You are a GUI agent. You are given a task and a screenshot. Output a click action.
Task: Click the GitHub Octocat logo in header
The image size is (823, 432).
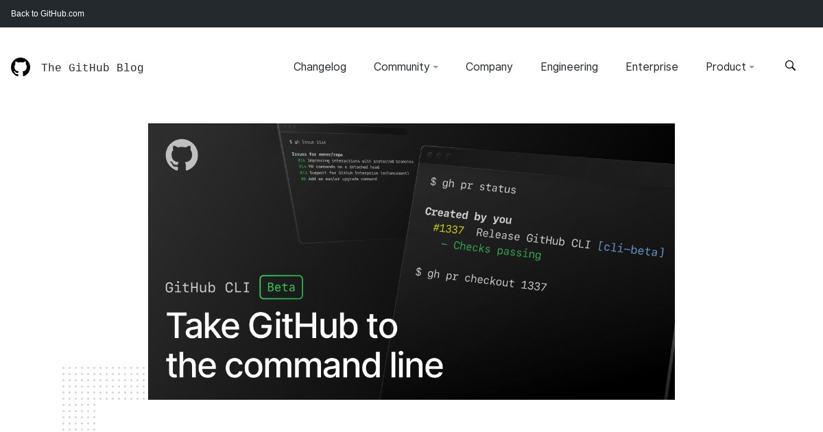pyautogui.click(x=21, y=67)
